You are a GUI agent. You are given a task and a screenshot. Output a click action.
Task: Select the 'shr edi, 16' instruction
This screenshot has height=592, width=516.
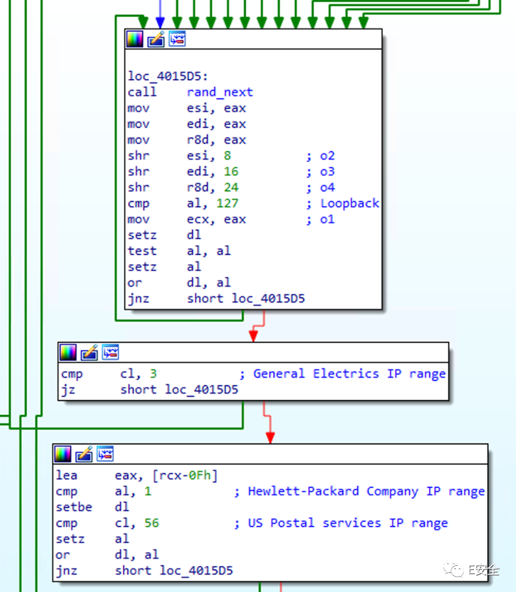tap(183, 171)
